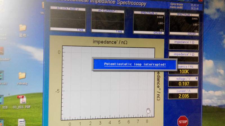Screen dimensions: 225x126
Task: Select the voltage value 0.197
Action: [184, 84]
